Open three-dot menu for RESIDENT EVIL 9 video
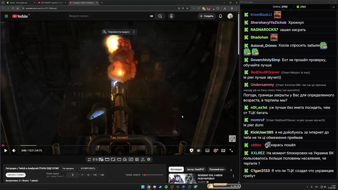This screenshot has width=338, height=190. point(233,176)
